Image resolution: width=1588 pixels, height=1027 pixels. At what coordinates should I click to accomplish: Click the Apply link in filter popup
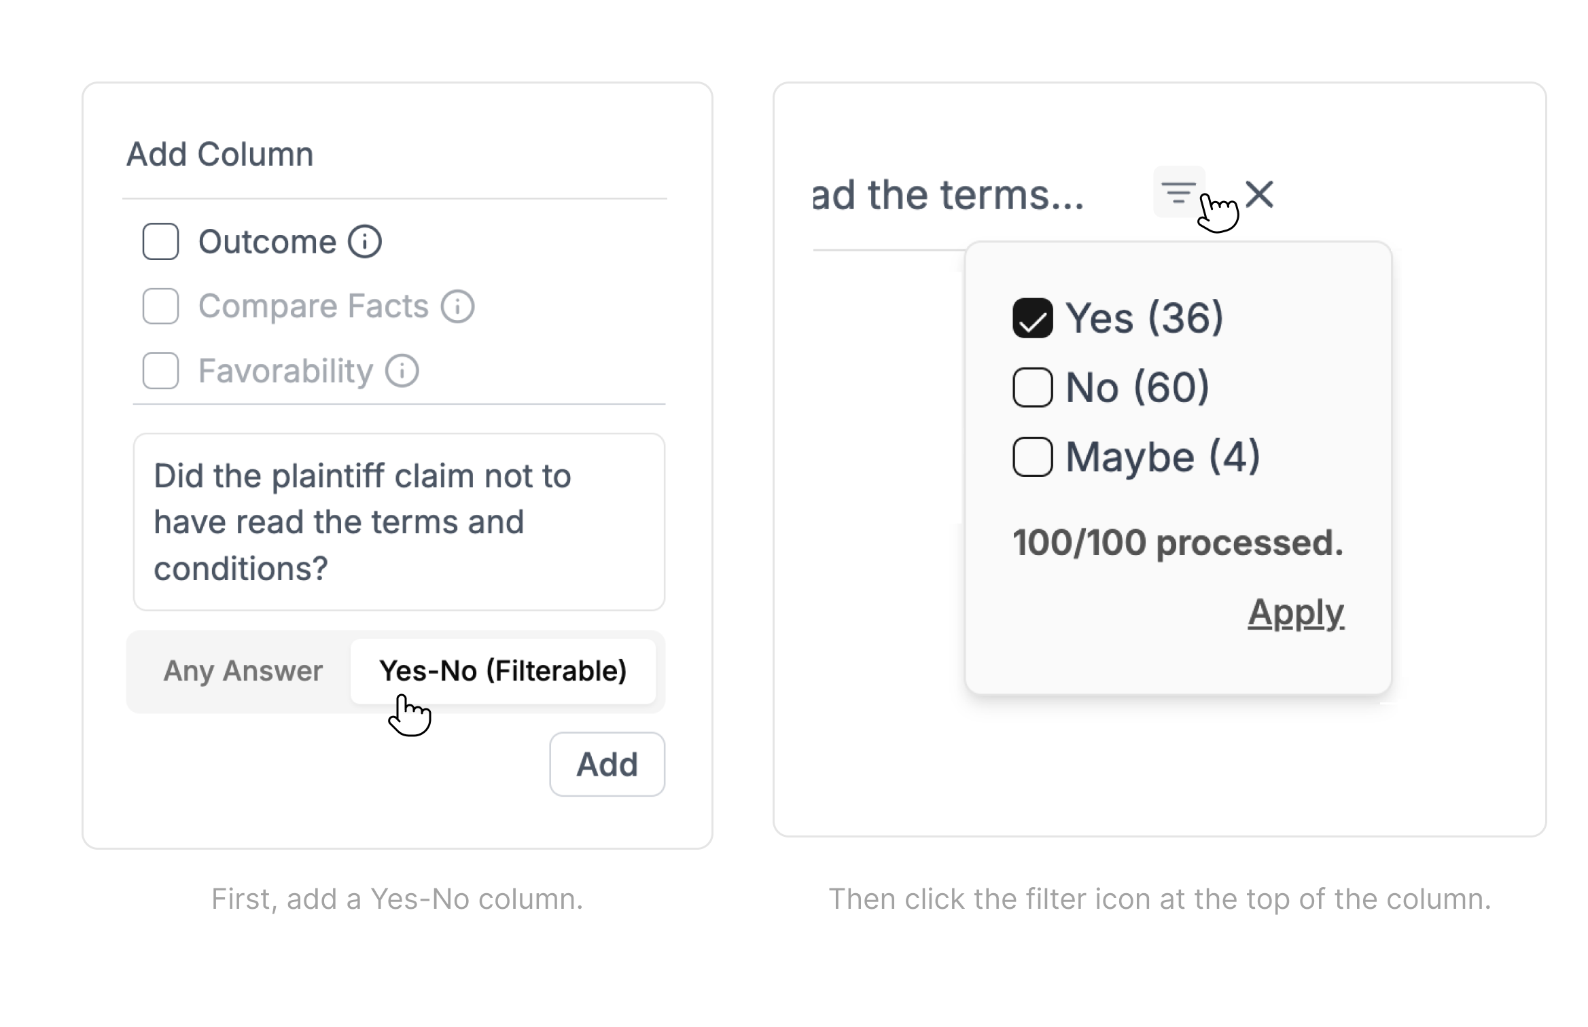pyautogui.click(x=1296, y=613)
